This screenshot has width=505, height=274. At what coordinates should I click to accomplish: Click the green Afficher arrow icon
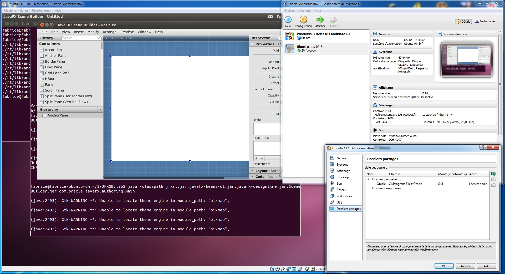(320, 20)
